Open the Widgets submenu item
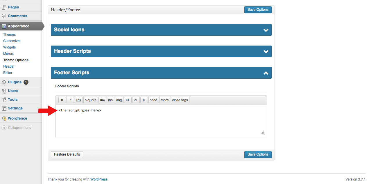 coord(9,47)
